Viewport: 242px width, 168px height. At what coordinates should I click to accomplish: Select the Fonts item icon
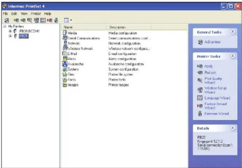point(65,79)
